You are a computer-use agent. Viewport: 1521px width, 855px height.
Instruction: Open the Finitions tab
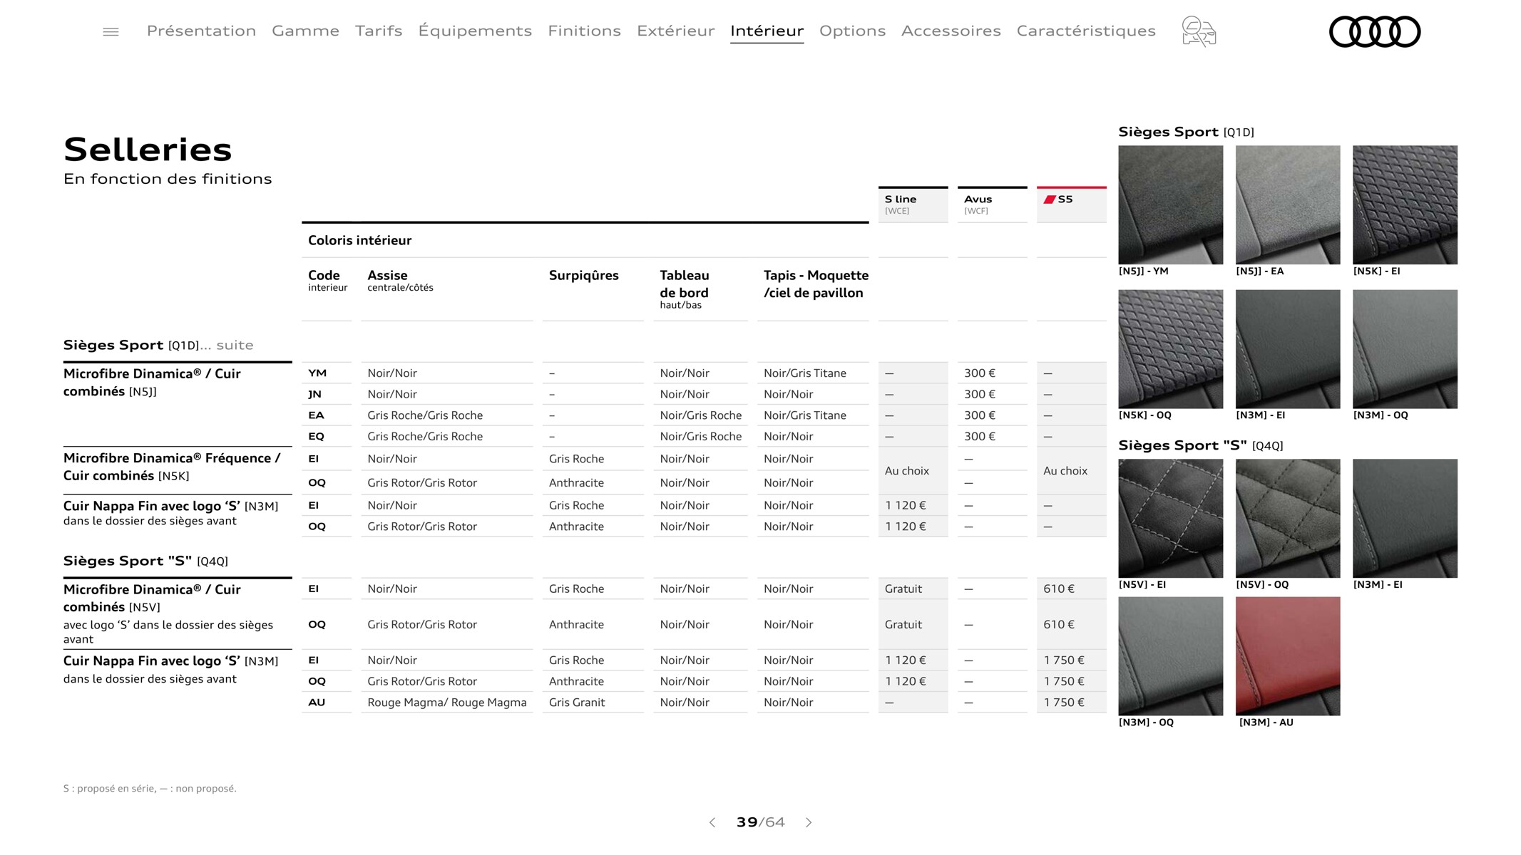[584, 31]
